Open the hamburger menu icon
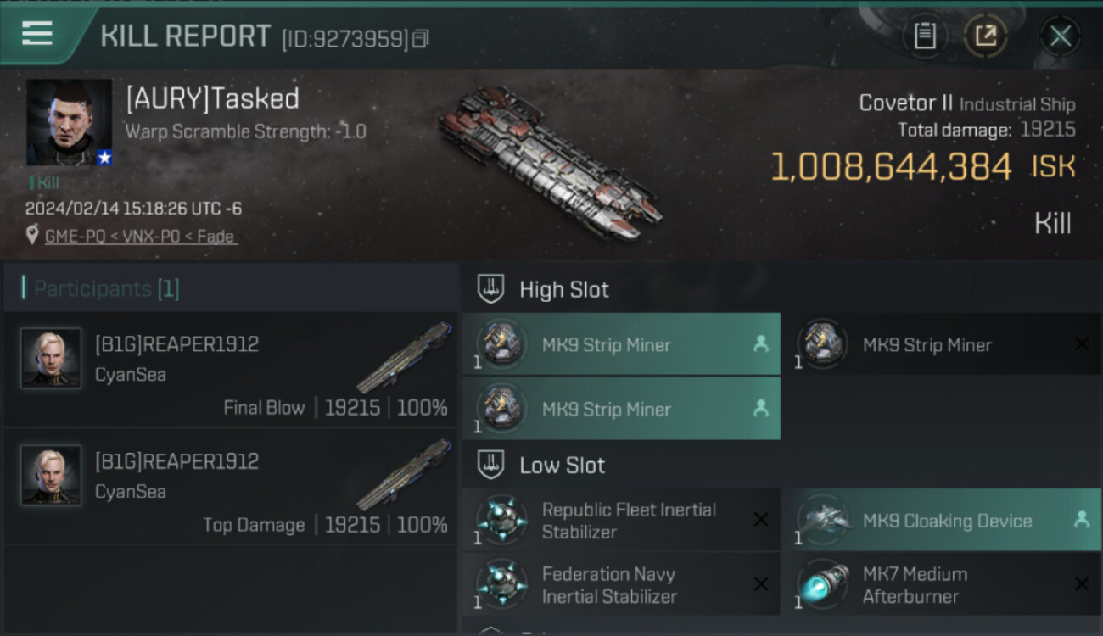 point(36,34)
